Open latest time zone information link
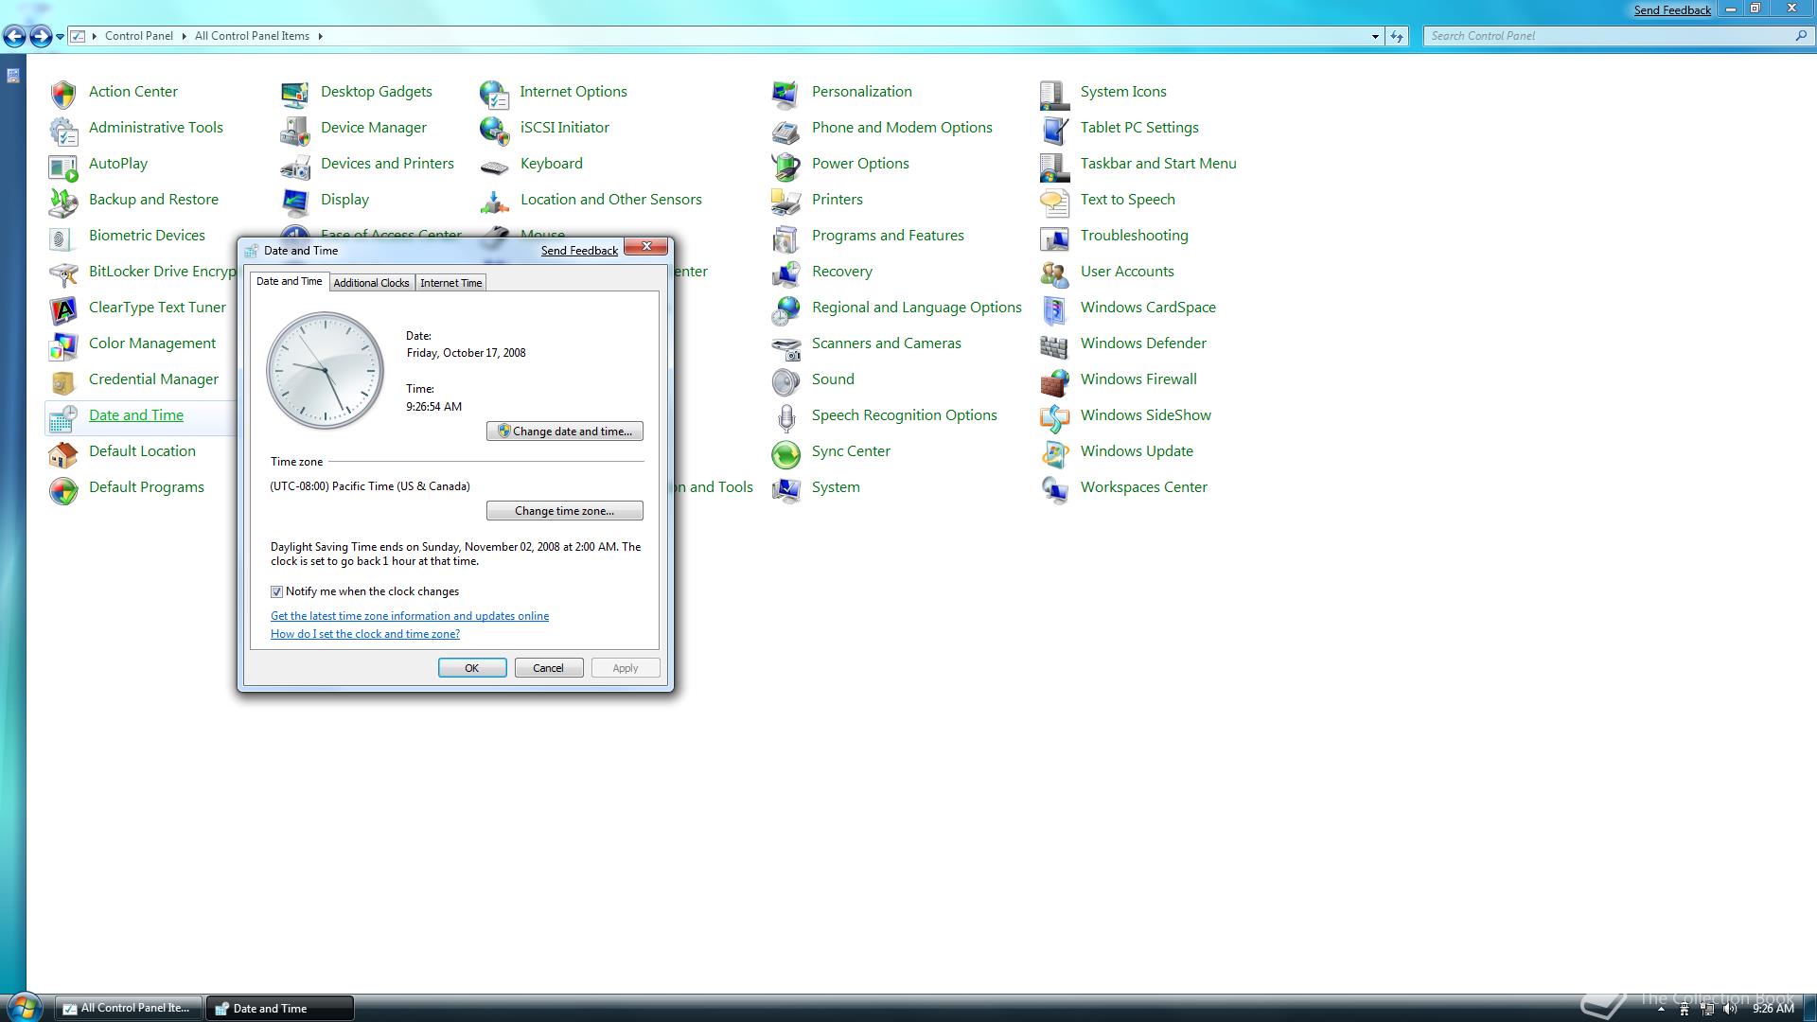Image resolution: width=1817 pixels, height=1022 pixels. [410, 616]
